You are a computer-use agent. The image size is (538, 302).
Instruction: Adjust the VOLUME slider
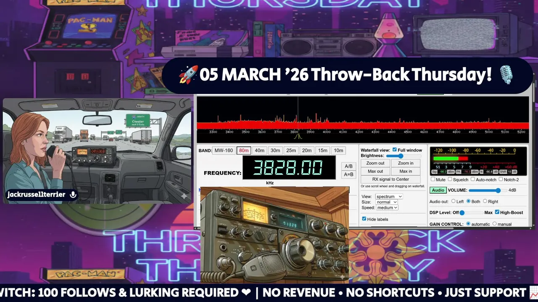click(x=488, y=190)
